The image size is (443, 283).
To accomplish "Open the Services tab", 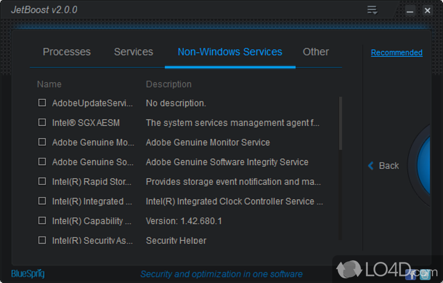I will 133,52.
